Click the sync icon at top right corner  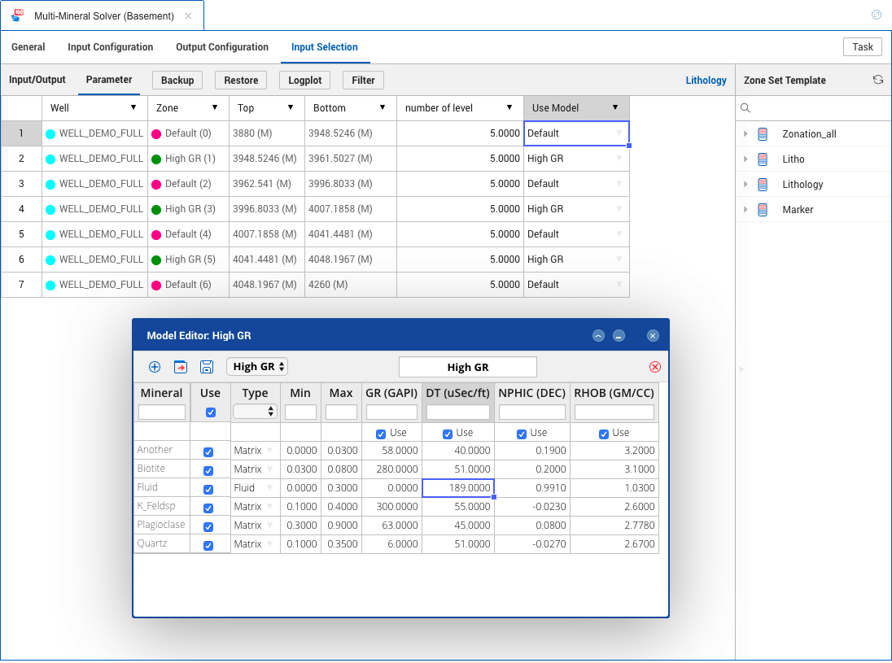click(876, 15)
